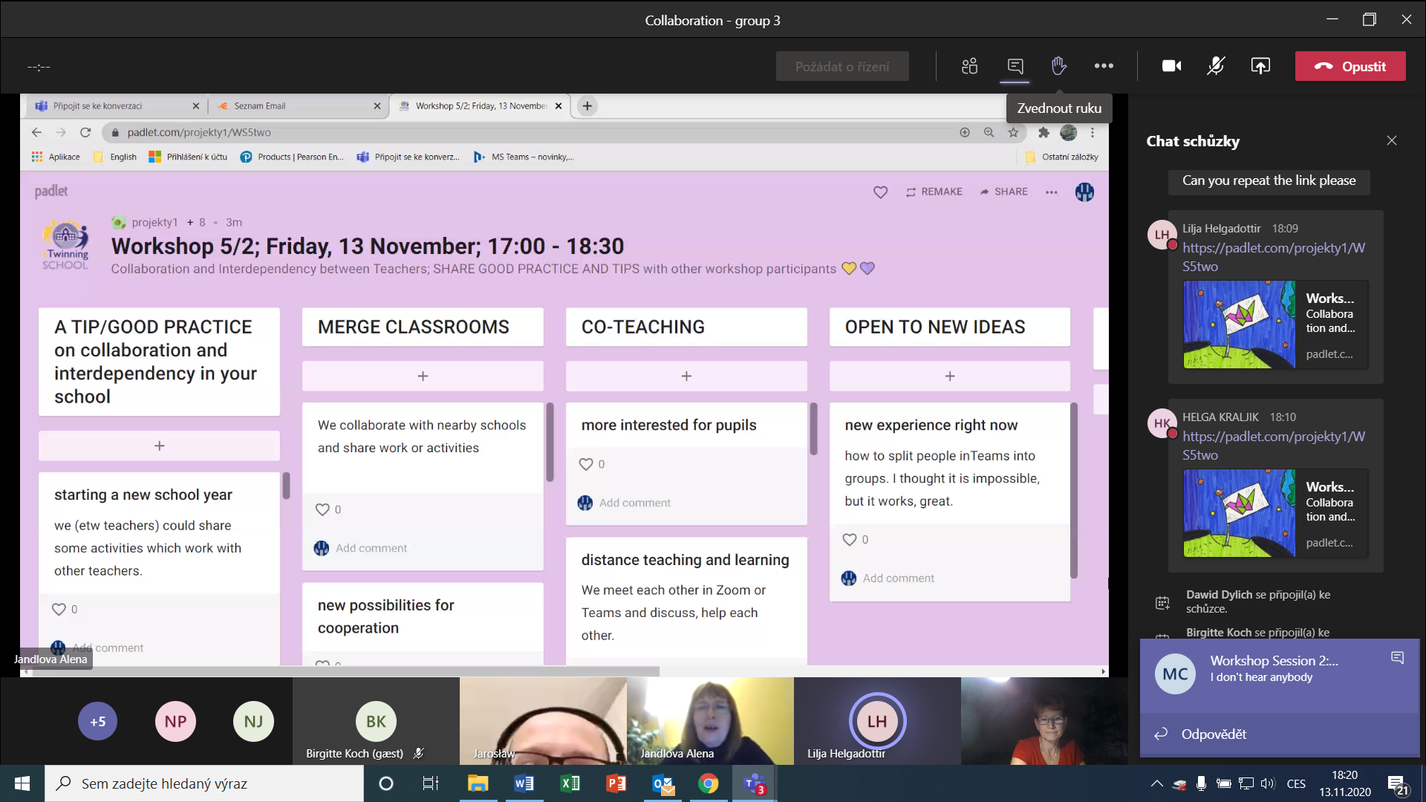Open the more actions ellipsis menu
Viewport: 1426px width, 802px height.
1104,66
